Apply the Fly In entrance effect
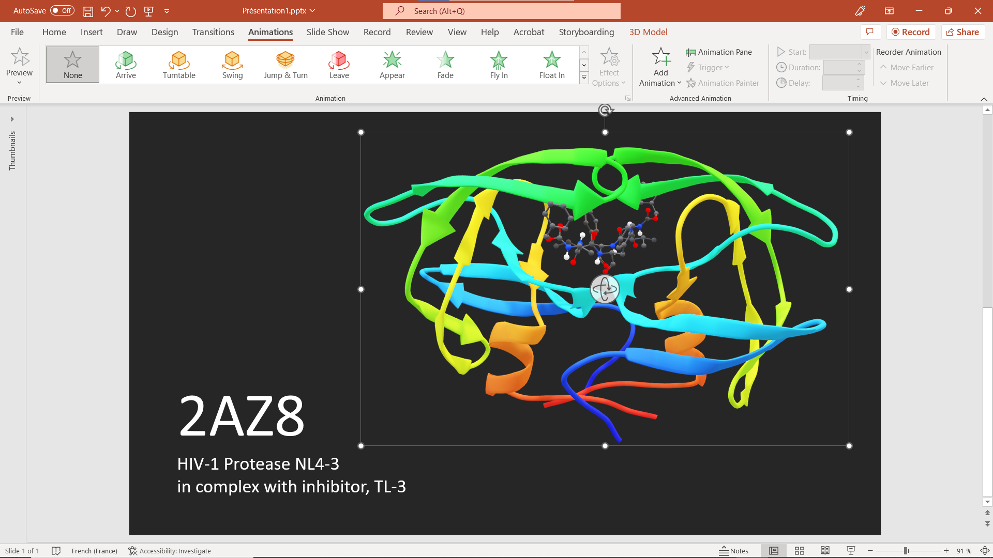The image size is (993, 558). 499,65
